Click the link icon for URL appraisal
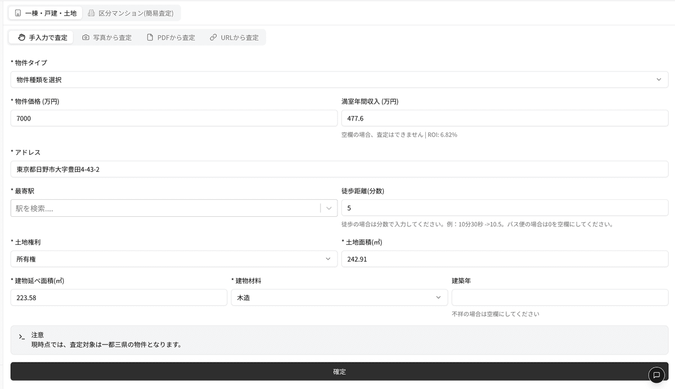This screenshot has height=389, width=675. tap(213, 38)
